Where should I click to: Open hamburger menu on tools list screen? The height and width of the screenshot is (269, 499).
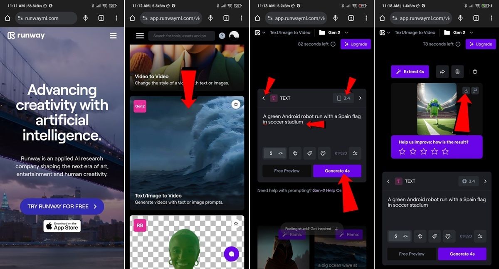tap(140, 36)
